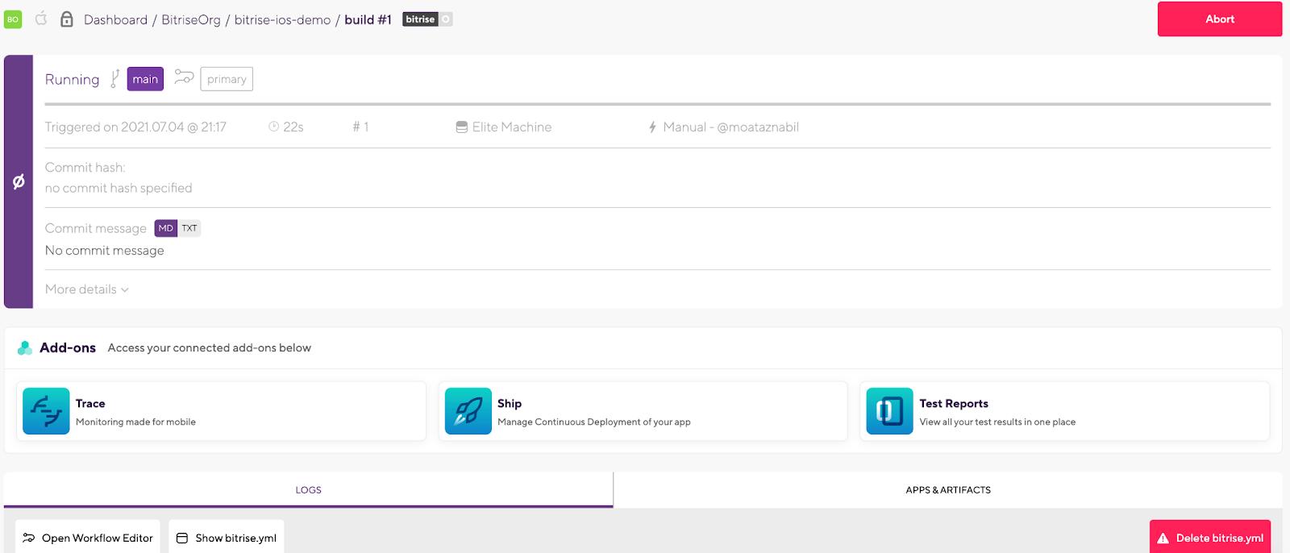Click the workflow icon beside primary
The height and width of the screenshot is (553, 1290).
click(x=184, y=77)
